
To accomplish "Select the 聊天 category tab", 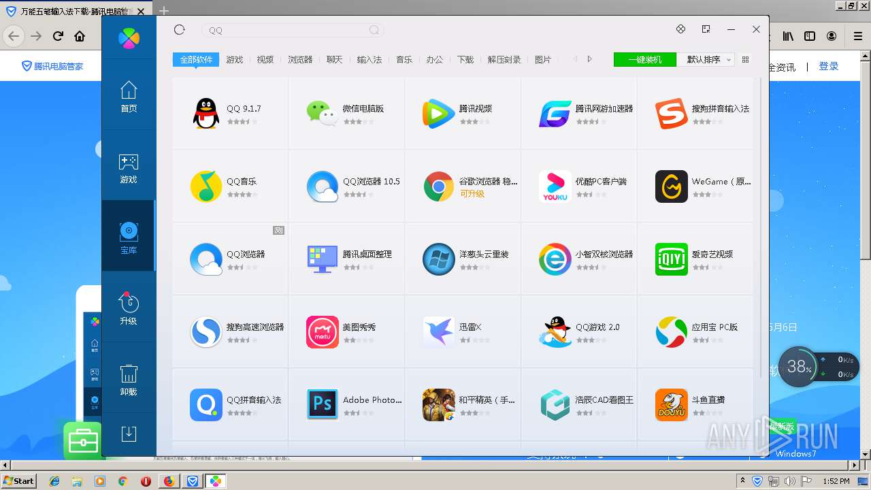I will point(335,60).
